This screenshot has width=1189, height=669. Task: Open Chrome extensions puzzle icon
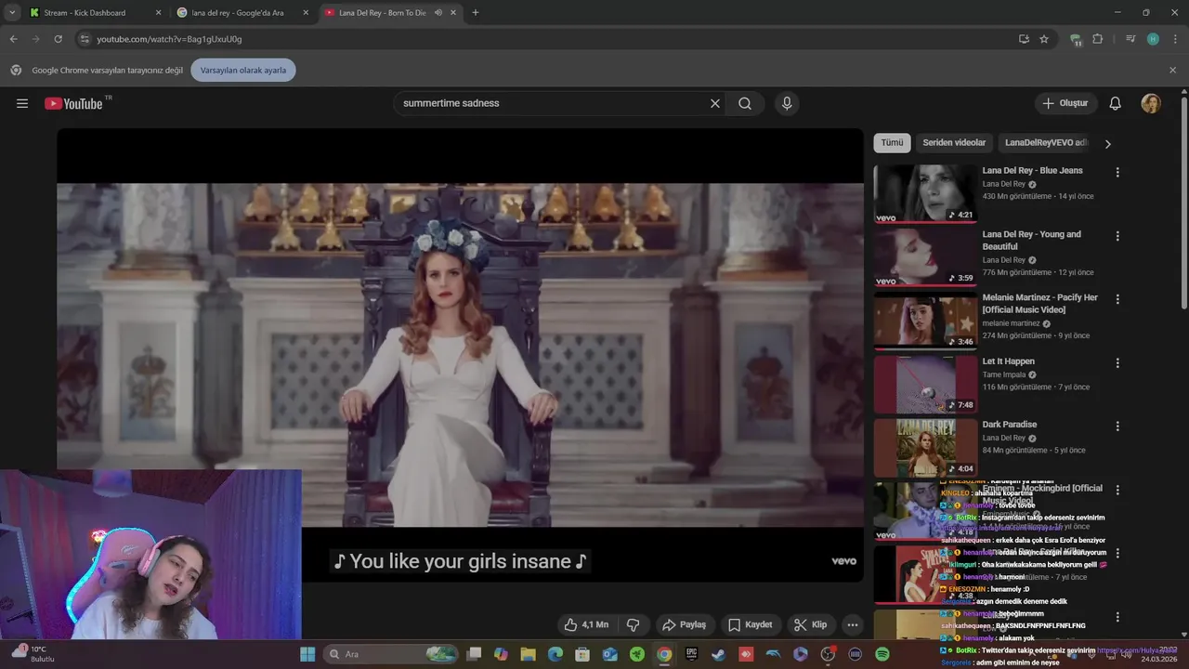[x=1098, y=39]
